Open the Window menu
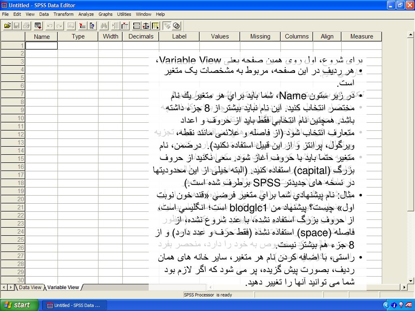The width and height of the screenshot is (415, 311). tap(143, 14)
